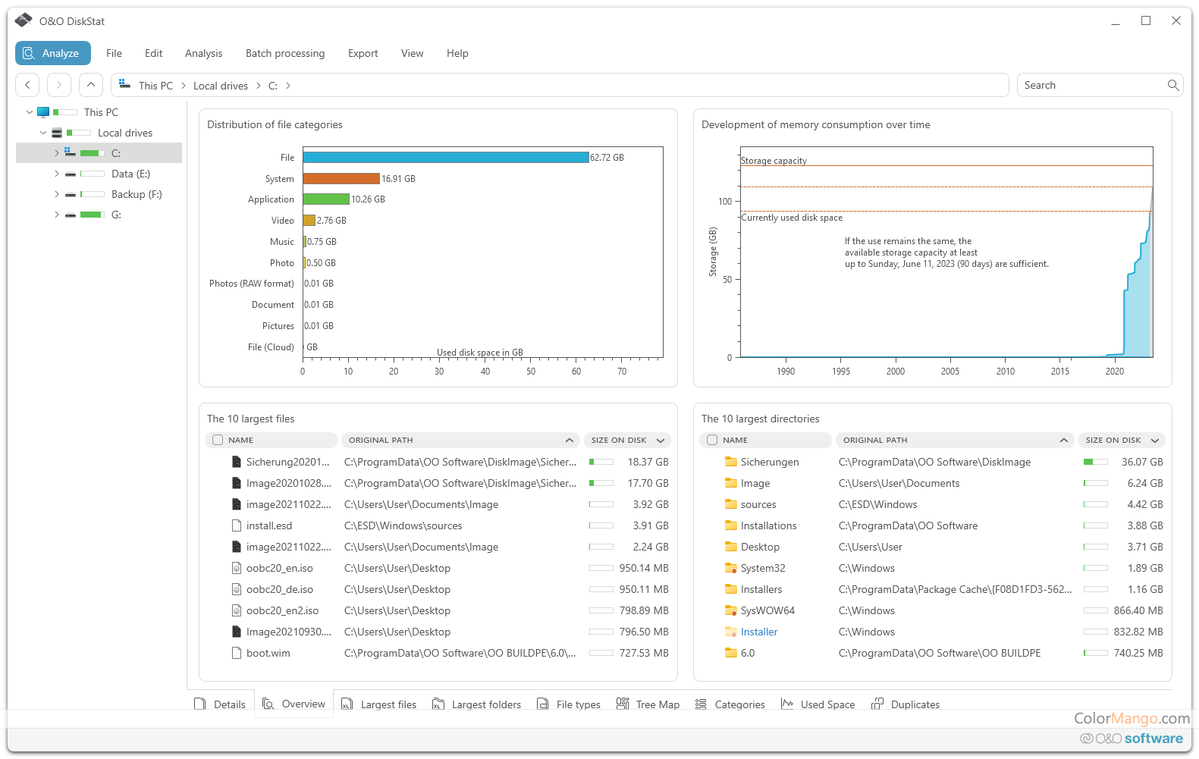The height and width of the screenshot is (759, 1199).
Task: Click folder icon of sources directory
Action: click(x=731, y=504)
